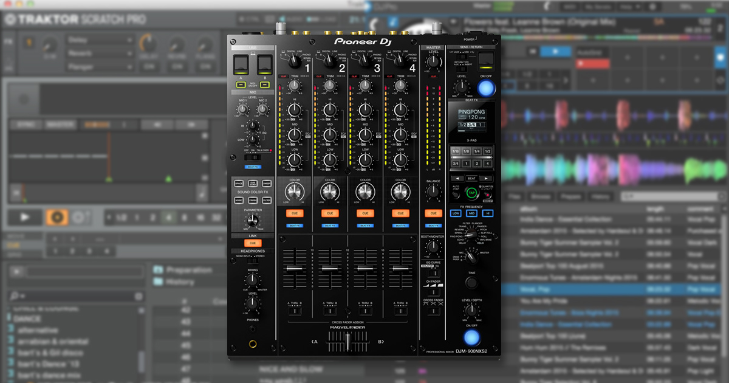The width and height of the screenshot is (729, 383).
Task: Click the channel 1 input selector knob
Action: (294, 60)
